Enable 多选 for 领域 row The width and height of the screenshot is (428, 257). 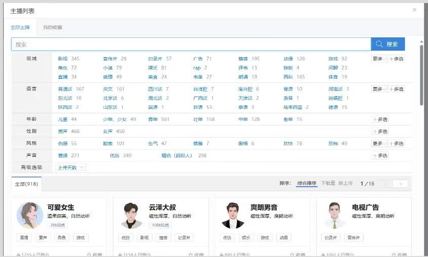396,59
